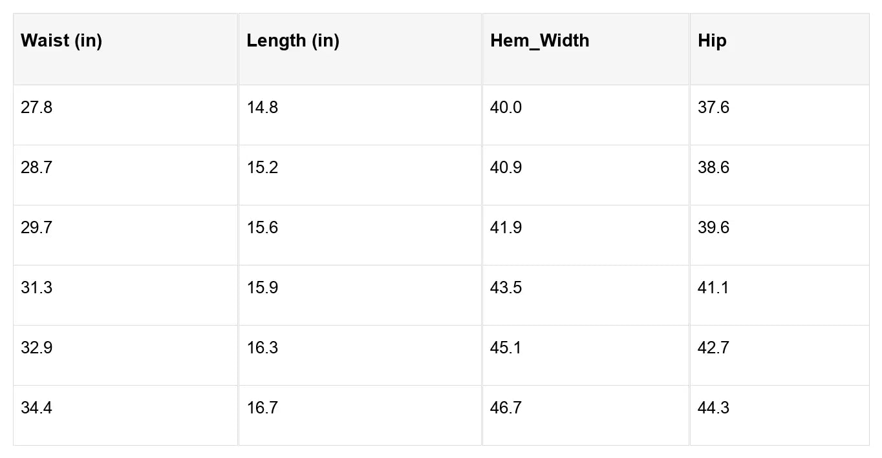Click the hem width value 40.0

click(x=506, y=108)
